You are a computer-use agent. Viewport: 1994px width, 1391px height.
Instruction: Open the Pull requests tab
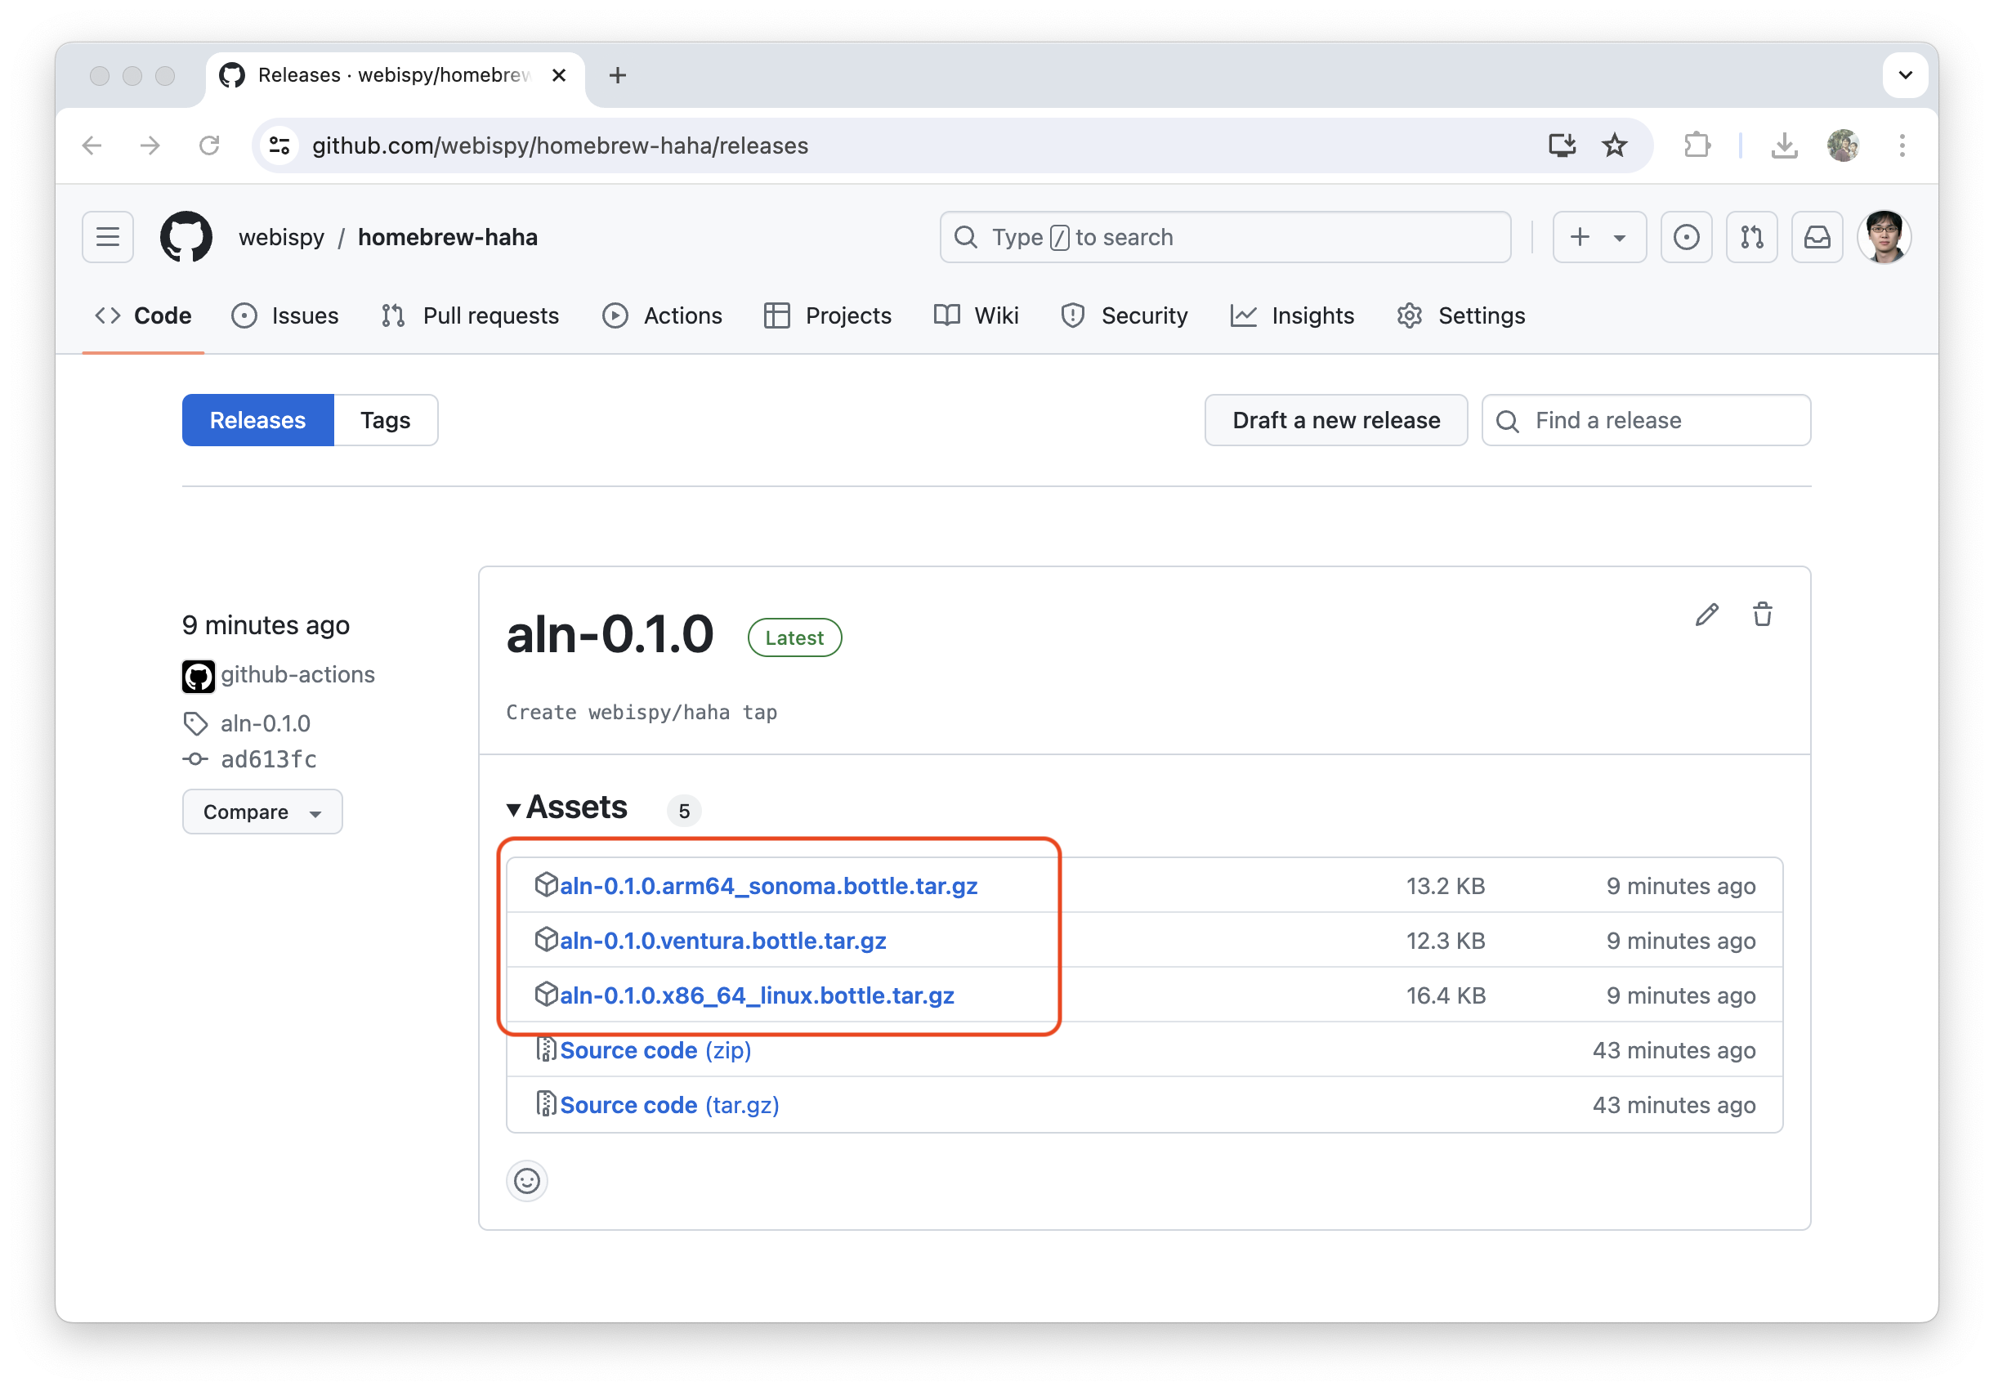coord(470,316)
